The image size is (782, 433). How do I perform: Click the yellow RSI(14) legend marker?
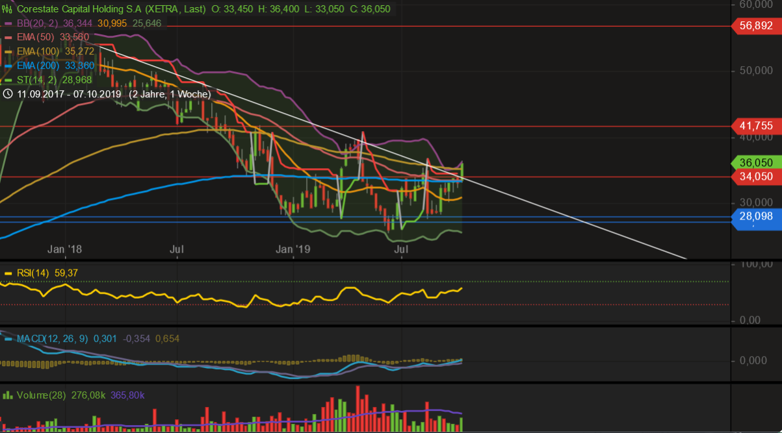click(x=7, y=273)
